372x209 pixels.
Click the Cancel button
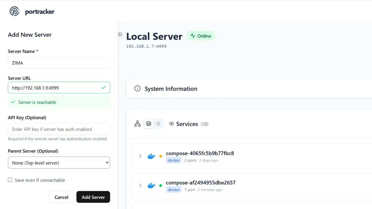tap(61, 197)
